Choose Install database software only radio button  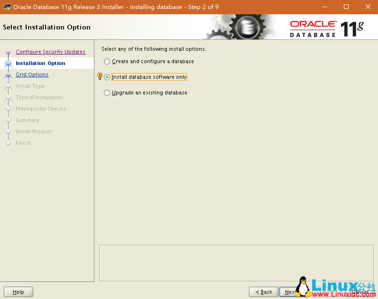[107, 77]
